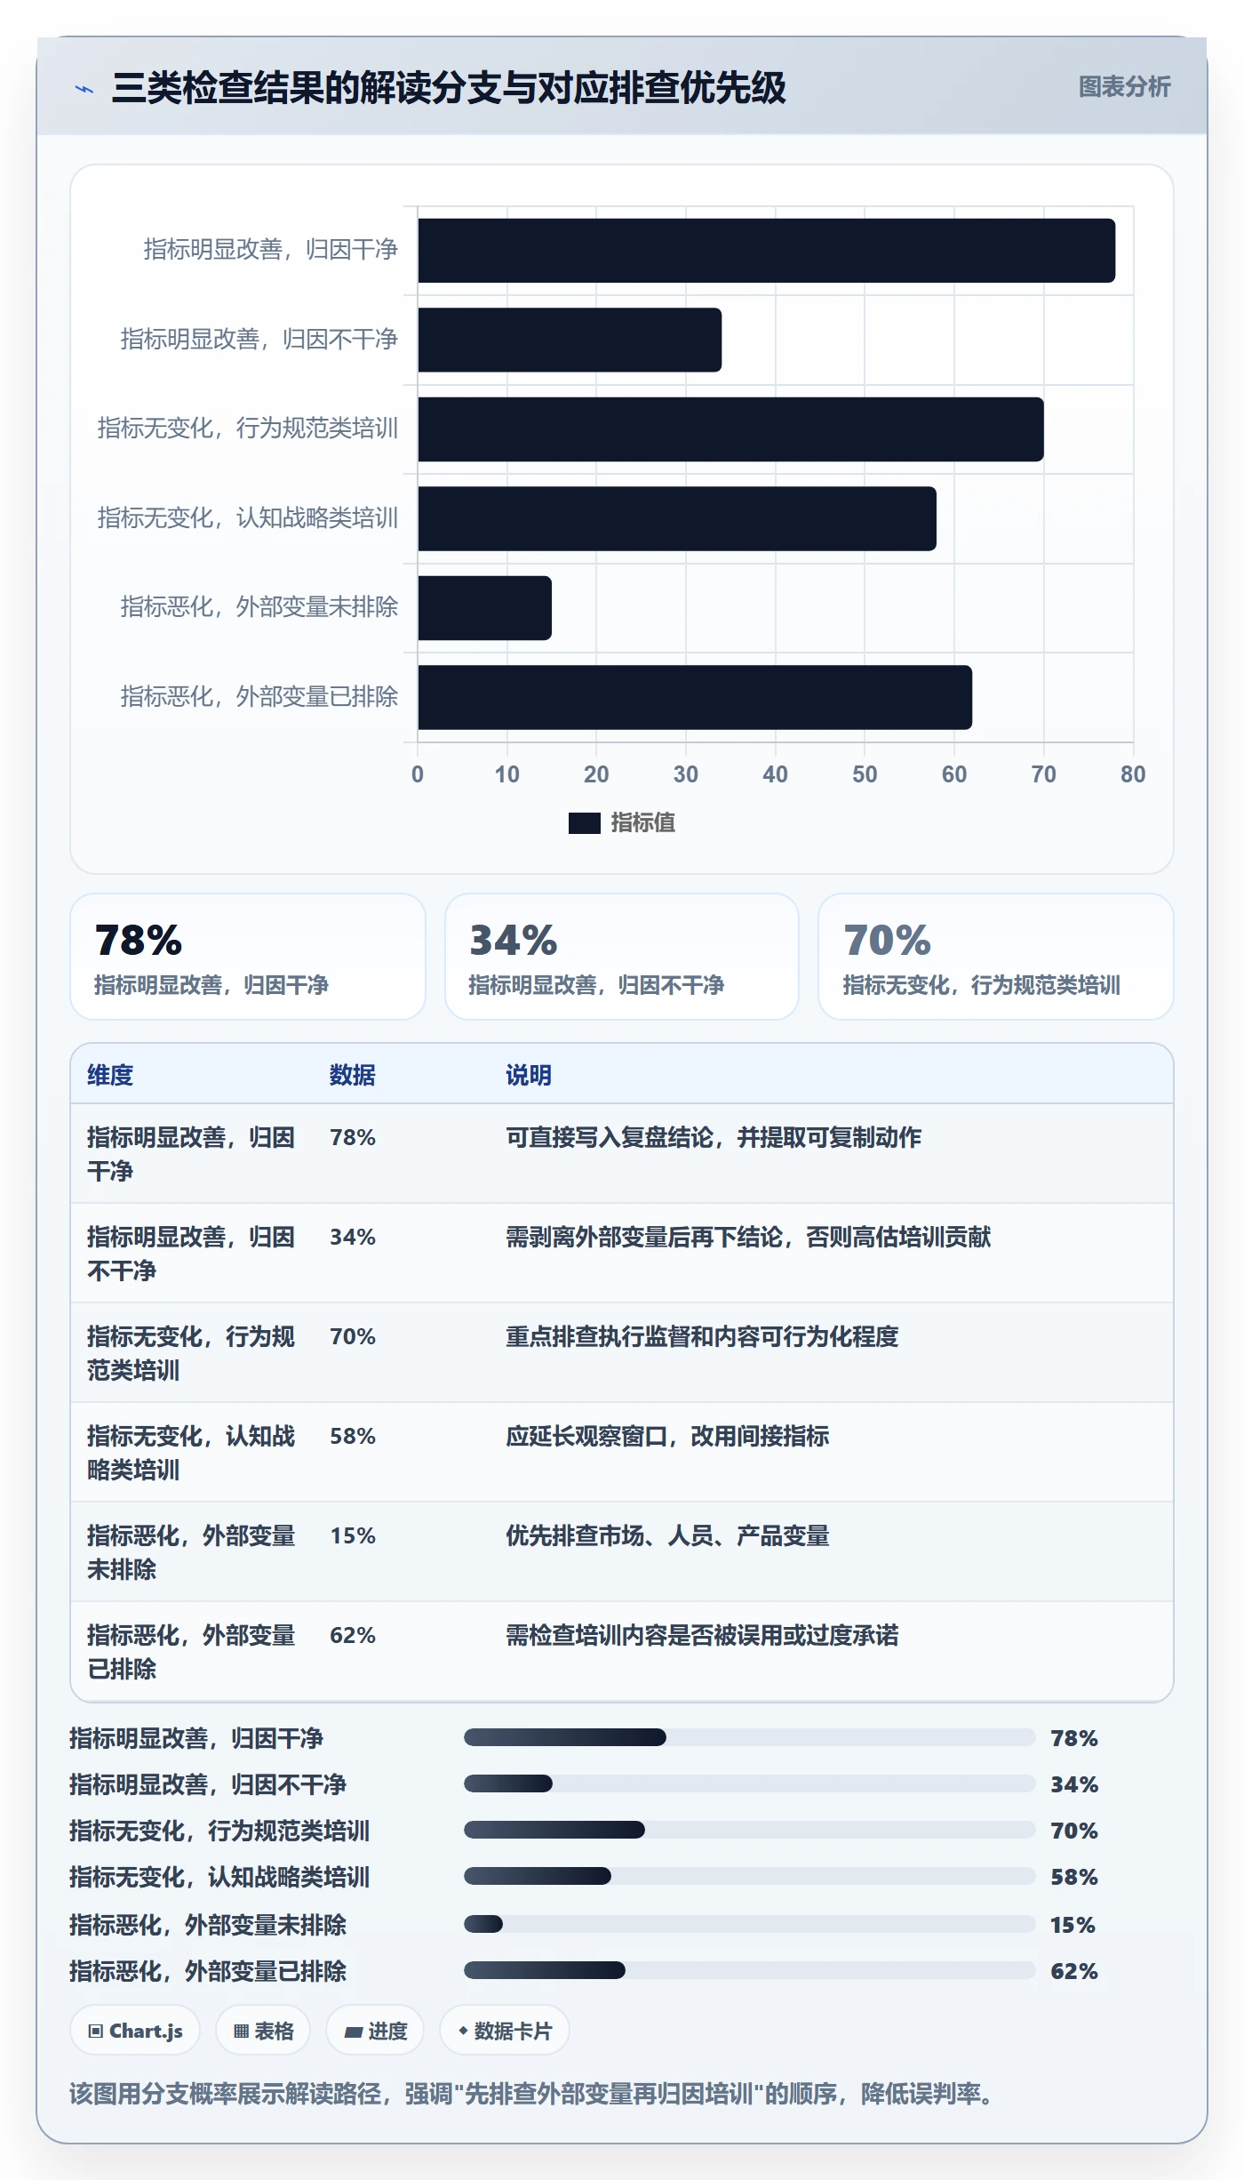Select the 数据卡片 tag
Image resolution: width=1244 pixels, height=2180 pixels.
click(504, 2031)
